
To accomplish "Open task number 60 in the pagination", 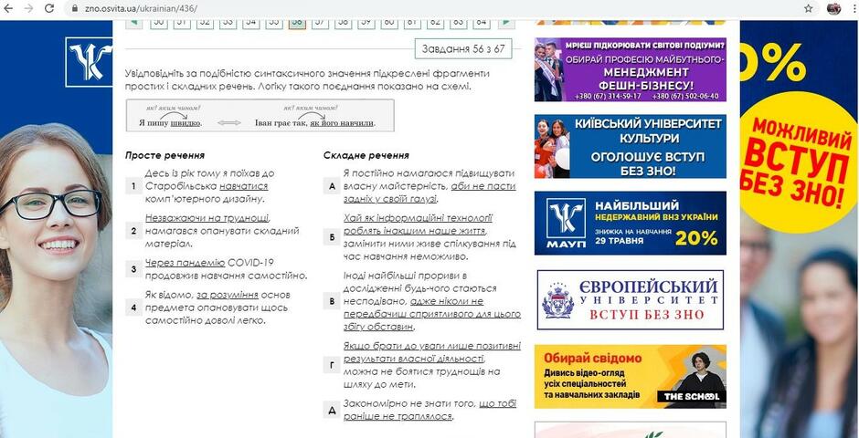I will point(389,22).
